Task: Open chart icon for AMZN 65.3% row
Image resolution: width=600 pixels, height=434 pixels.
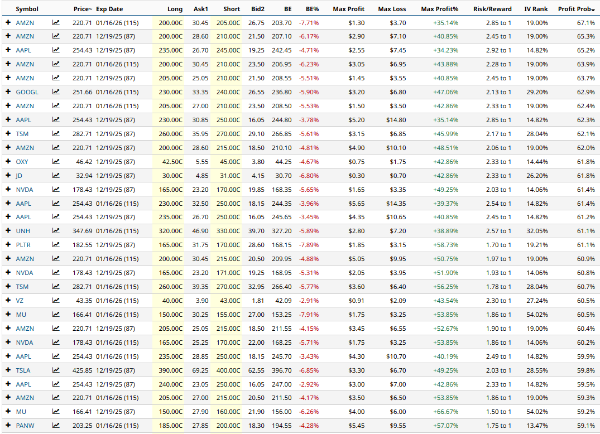Action: coord(56,36)
